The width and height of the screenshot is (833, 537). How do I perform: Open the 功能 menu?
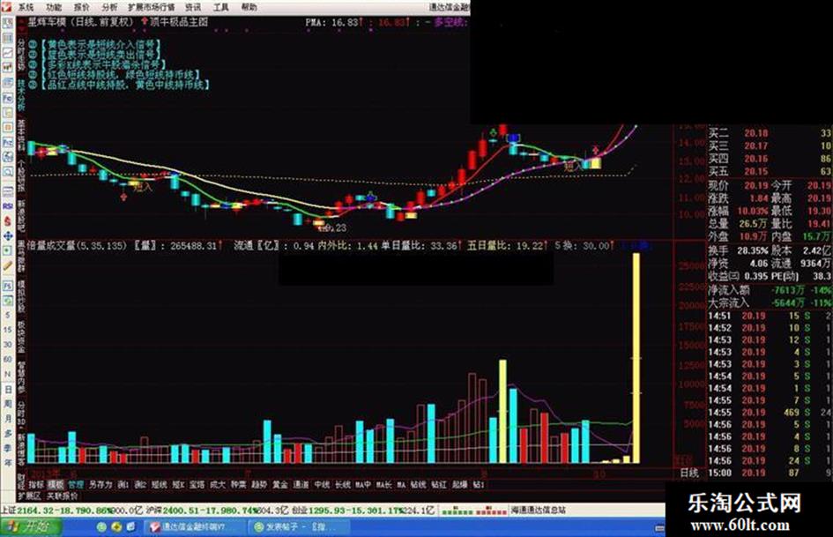54,7
